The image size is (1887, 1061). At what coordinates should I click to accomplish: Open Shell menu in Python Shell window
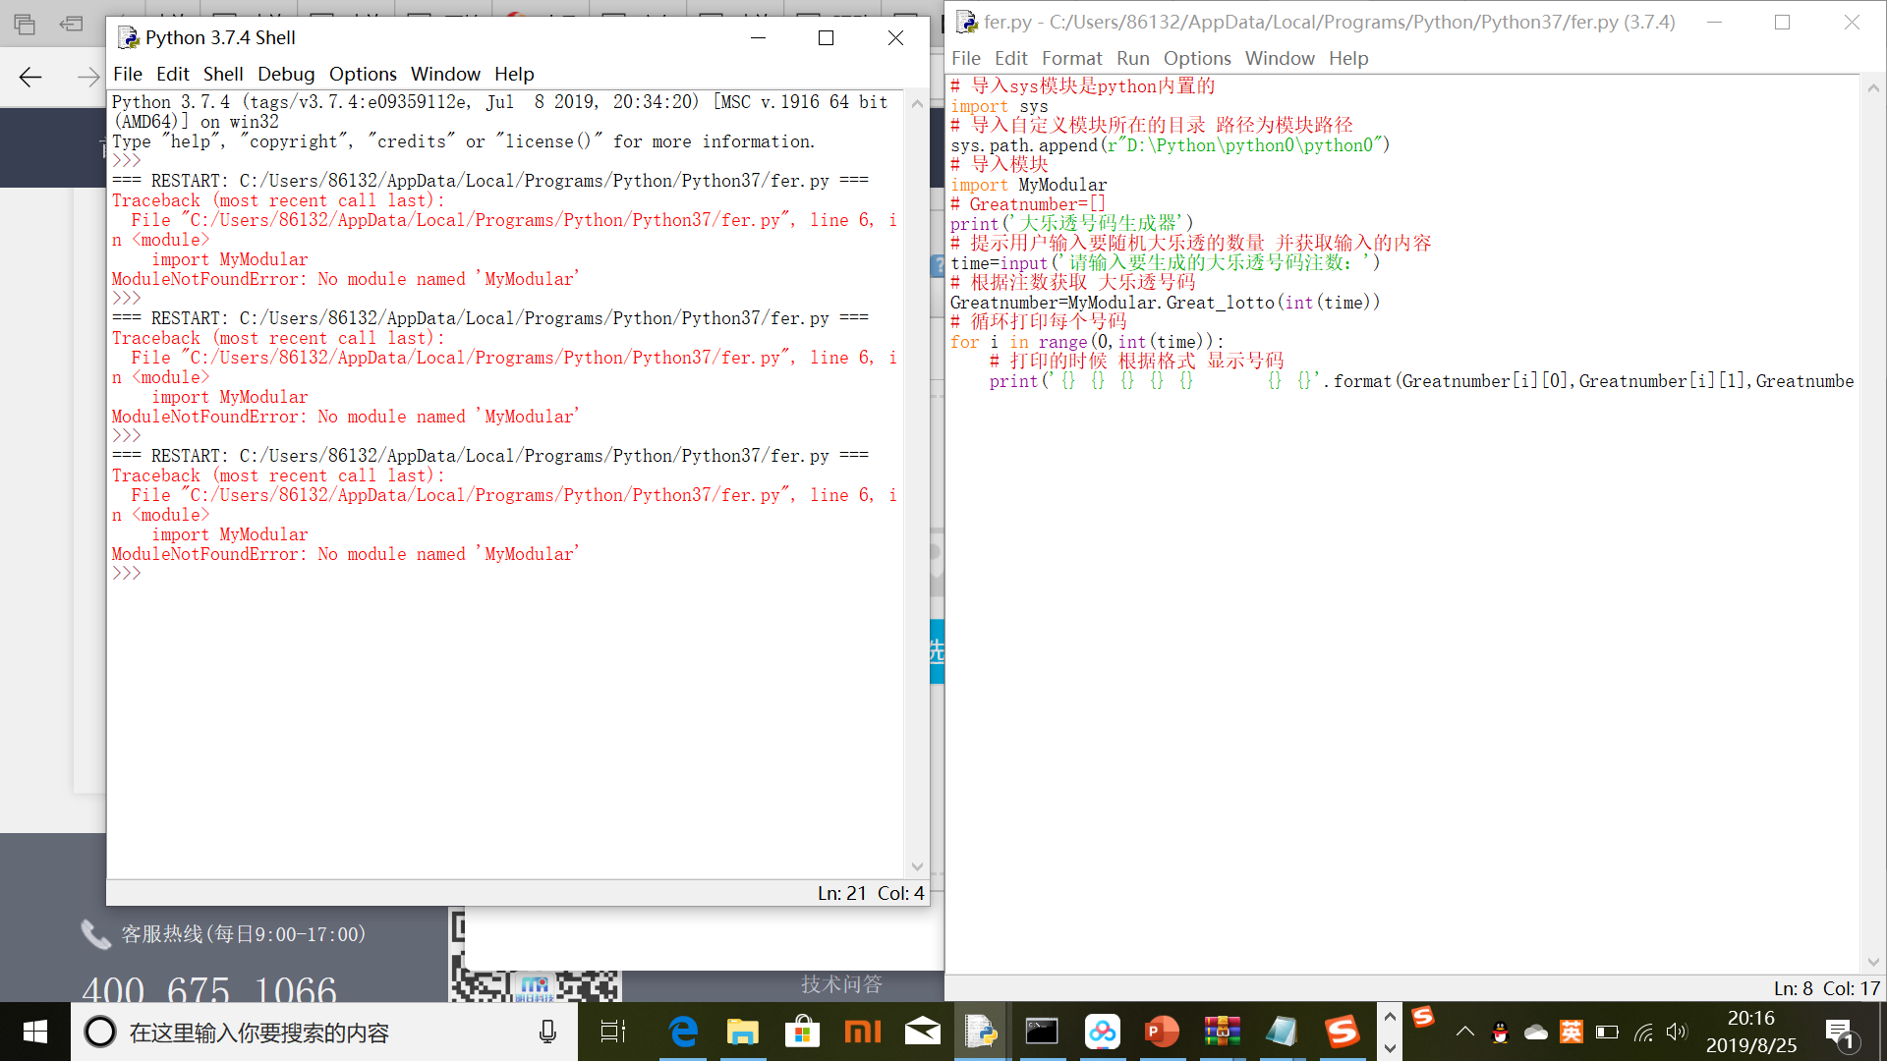[223, 74]
